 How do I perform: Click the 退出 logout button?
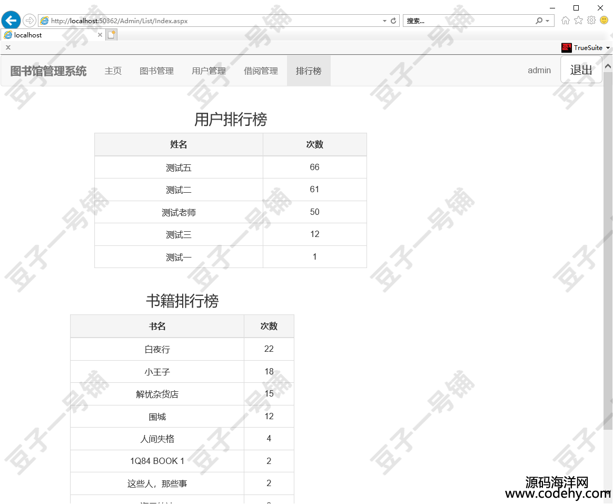581,70
